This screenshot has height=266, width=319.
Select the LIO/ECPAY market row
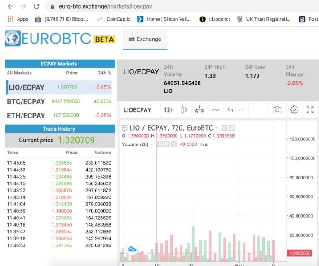click(59, 87)
